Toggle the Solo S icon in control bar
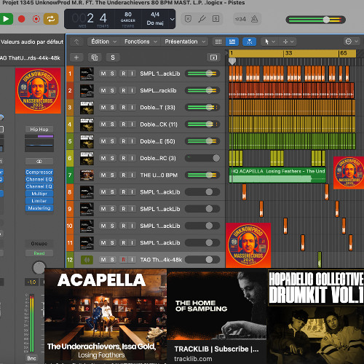This screenshot has width=364, height=364. [x=215, y=19]
